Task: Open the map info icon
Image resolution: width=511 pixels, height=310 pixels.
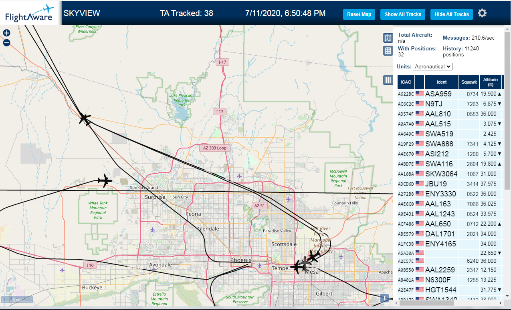Action: pyautogui.click(x=385, y=298)
